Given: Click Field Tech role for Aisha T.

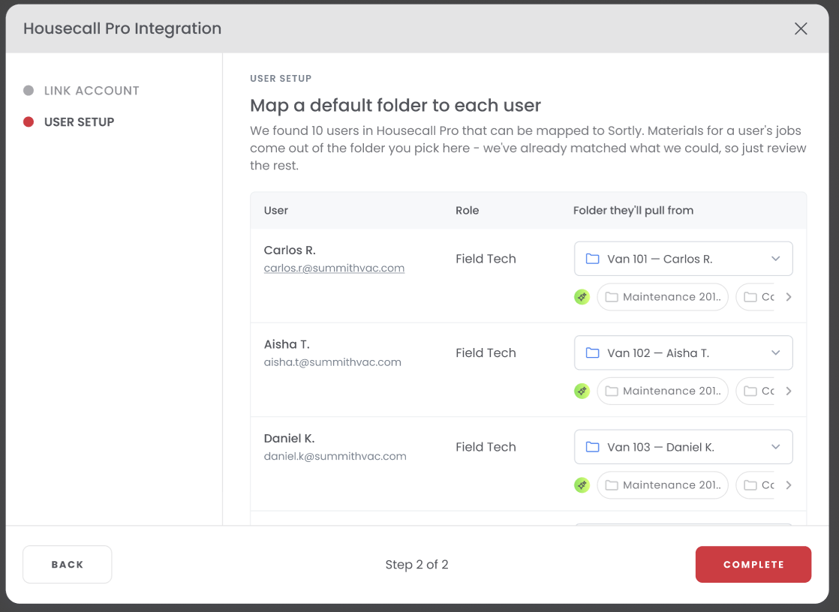Looking at the screenshot, I should pyautogui.click(x=486, y=353).
